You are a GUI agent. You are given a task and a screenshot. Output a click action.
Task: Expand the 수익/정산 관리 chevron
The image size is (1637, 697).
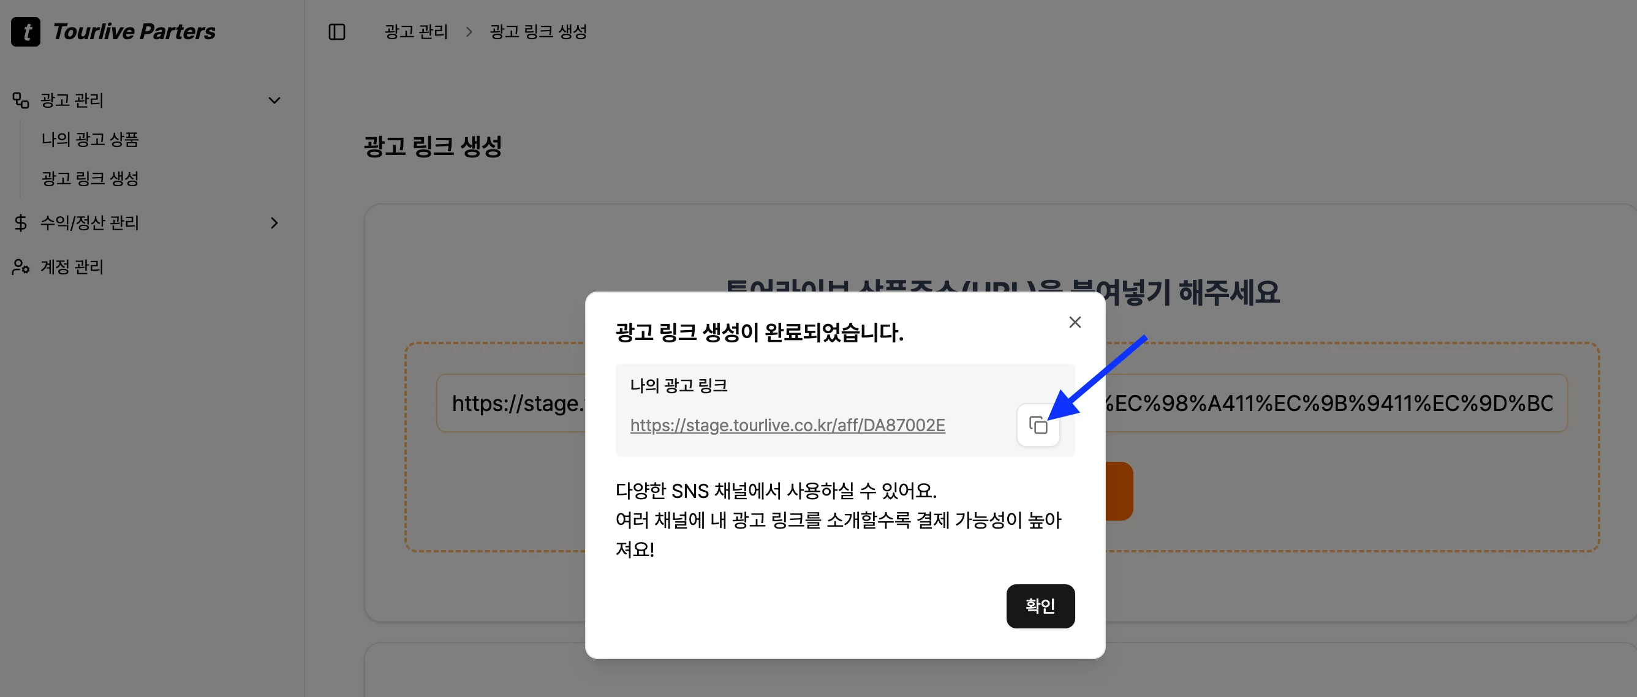pyautogui.click(x=274, y=223)
